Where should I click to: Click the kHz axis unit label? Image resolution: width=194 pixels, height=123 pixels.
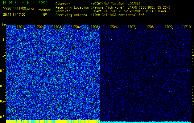tap(3, 25)
